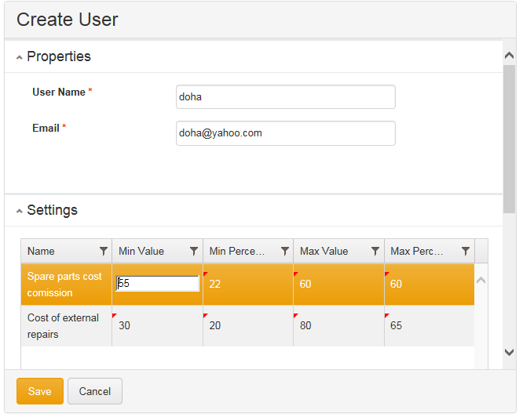The width and height of the screenshot is (523, 417).
Task: Save the new user
Action: [x=40, y=391]
